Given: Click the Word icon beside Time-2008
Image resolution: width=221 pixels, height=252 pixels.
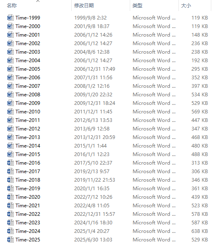Looking at the screenshot, I should (10, 94).
